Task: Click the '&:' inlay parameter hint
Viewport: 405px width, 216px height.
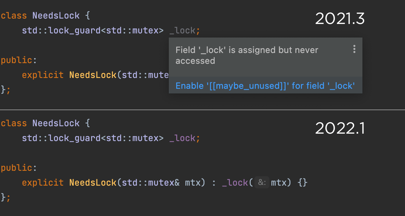Action: [x=262, y=183]
